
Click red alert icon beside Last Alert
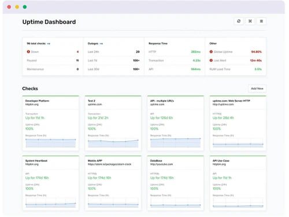tap(211, 60)
